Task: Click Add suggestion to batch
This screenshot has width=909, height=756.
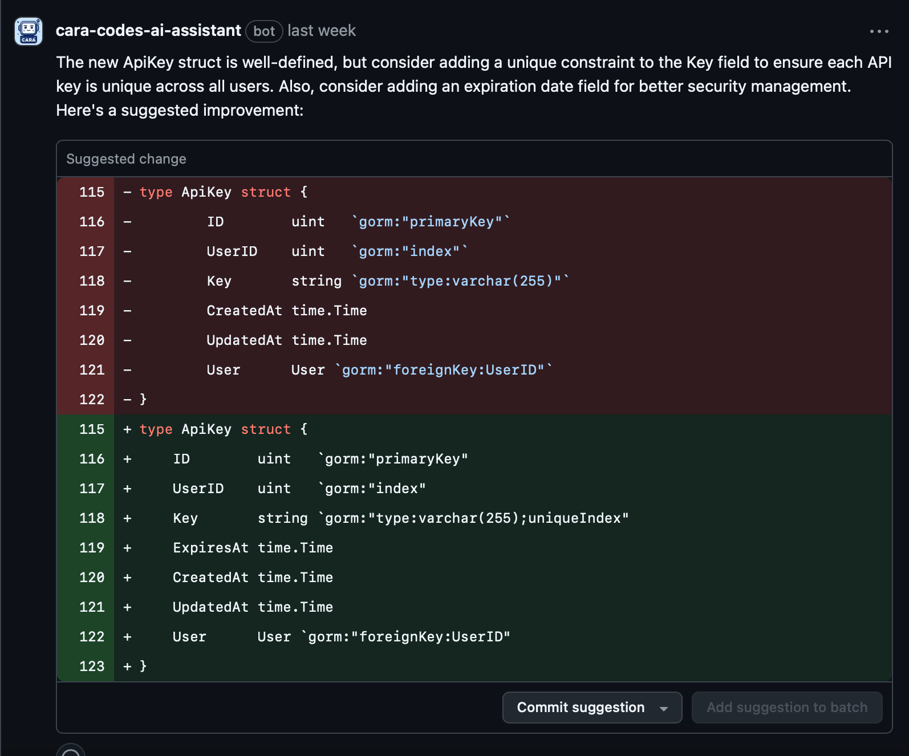Action: tap(787, 708)
